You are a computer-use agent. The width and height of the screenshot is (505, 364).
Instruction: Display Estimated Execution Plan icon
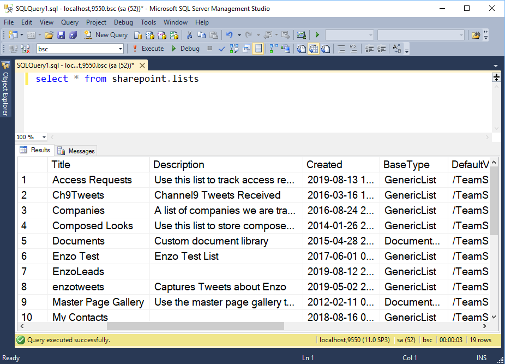pos(234,49)
